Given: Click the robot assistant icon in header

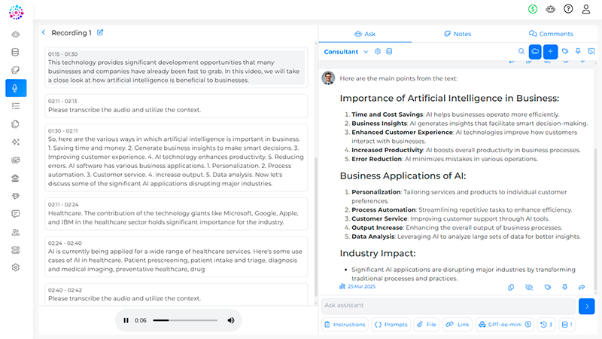Looking at the screenshot, I should click(551, 9).
